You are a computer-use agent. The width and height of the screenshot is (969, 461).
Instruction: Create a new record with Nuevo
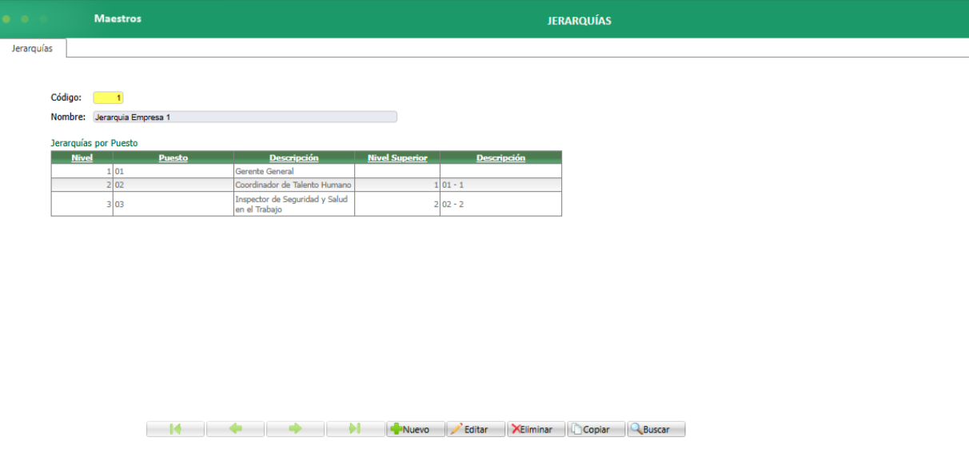[x=415, y=428]
